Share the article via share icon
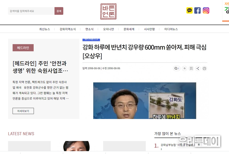This screenshot has height=154, width=229. (198, 68)
